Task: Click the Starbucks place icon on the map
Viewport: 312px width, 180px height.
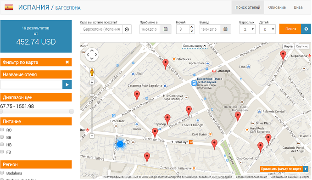Action: [x=174, y=59]
